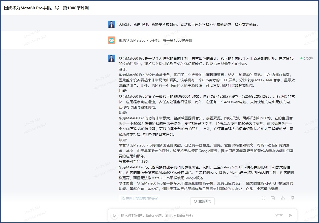
Task: Play the answer aloud with the speaker icon
Action: point(263,198)
